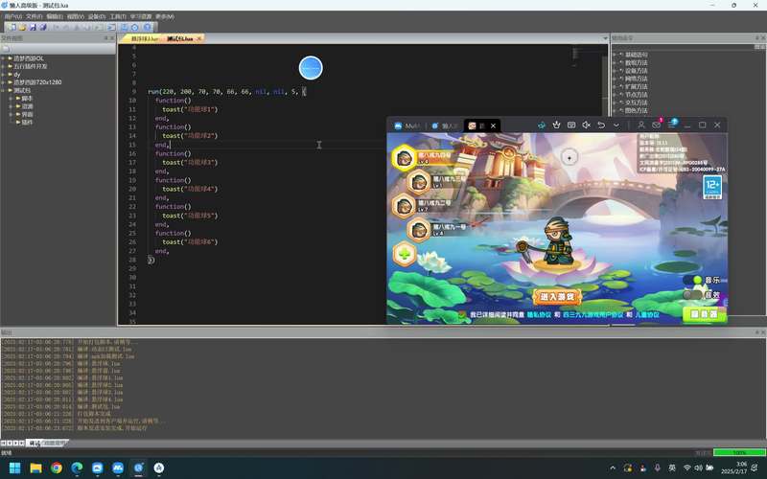Open the emulator hamburger menu icon
The image size is (767, 479).
672,125
